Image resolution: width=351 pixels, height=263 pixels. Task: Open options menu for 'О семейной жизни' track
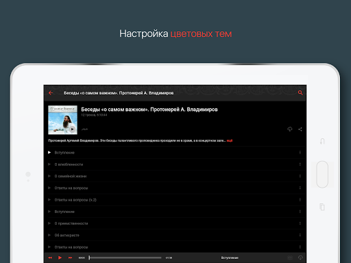300,176
